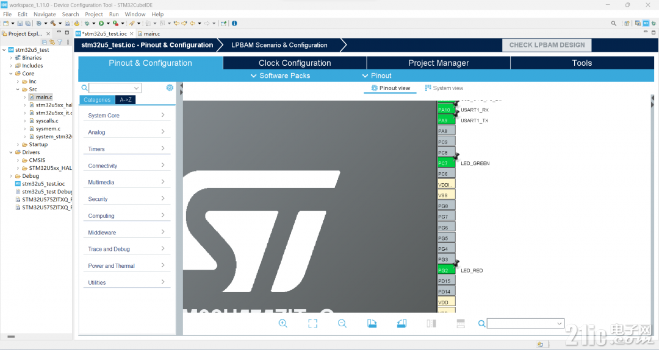
Task: Click unassigned pin PC6
Action: (x=446, y=174)
